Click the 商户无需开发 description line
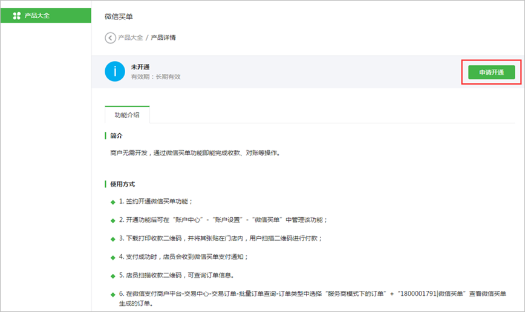 195,153
